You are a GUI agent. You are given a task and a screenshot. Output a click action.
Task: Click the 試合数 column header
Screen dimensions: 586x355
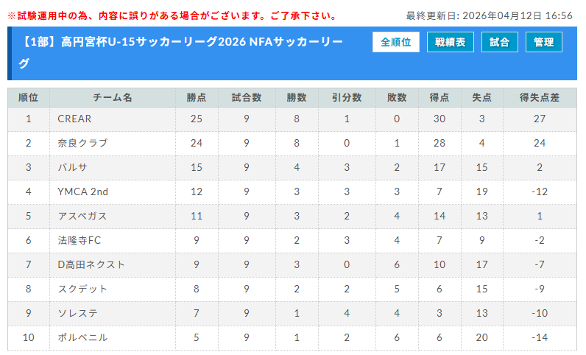click(x=247, y=97)
